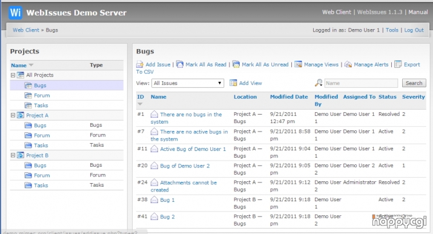Open 'Attachments cannot be created' issue
This screenshot has width=433, height=234.
pyautogui.click(x=183, y=186)
